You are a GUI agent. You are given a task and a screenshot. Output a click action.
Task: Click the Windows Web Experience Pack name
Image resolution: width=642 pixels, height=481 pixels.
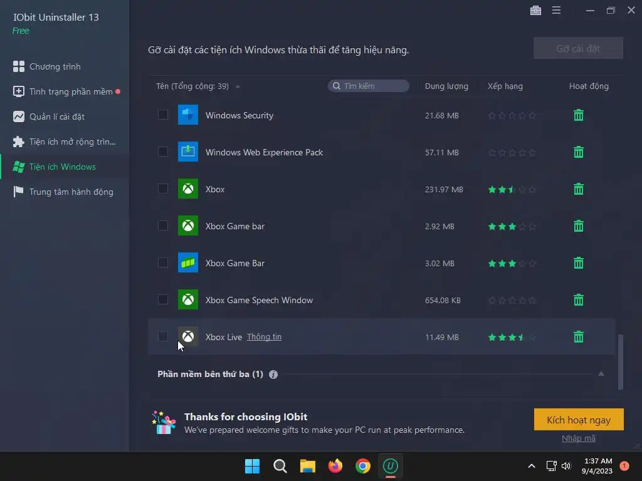click(x=264, y=153)
